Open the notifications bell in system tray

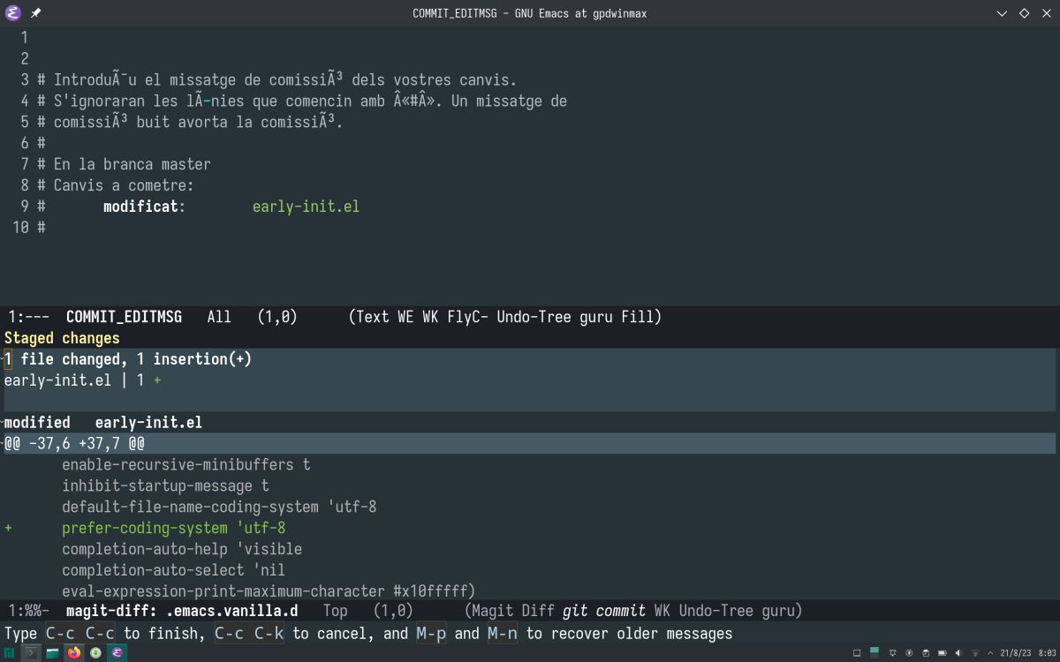pos(892,653)
